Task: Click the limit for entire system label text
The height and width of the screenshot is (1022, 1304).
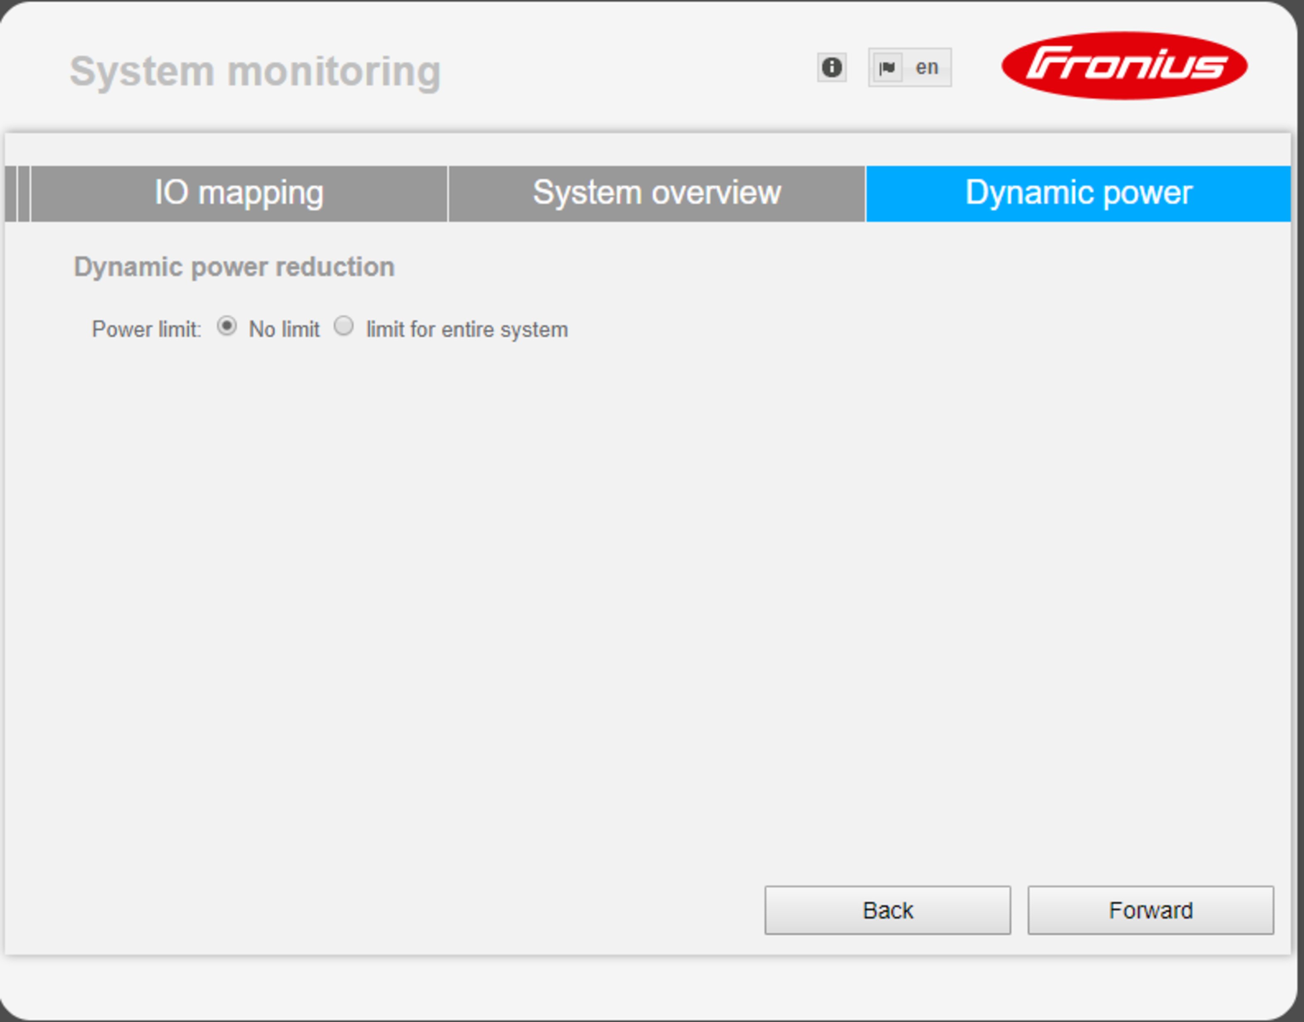Action: pyautogui.click(x=467, y=329)
